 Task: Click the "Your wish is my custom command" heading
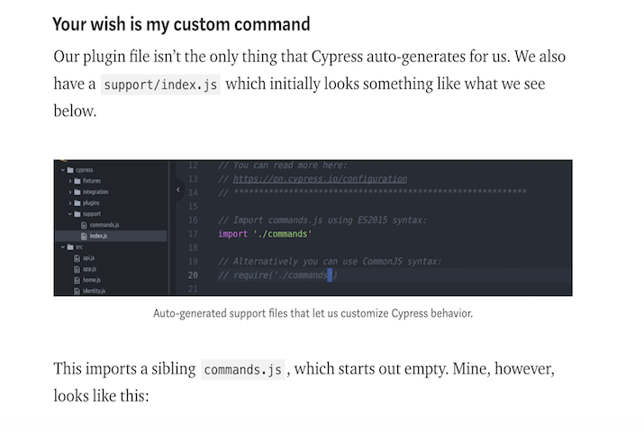(x=181, y=24)
